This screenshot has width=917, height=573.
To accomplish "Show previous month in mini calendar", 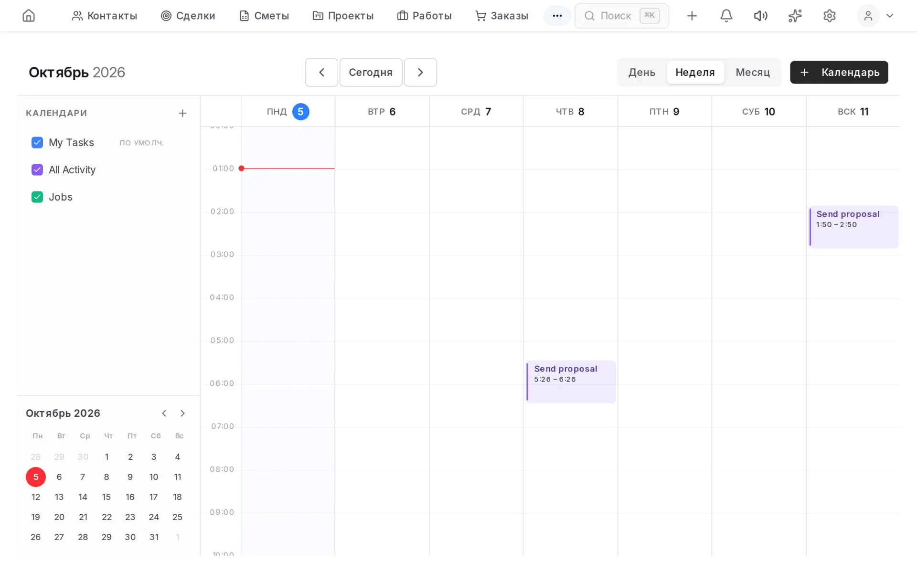I will click(164, 413).
